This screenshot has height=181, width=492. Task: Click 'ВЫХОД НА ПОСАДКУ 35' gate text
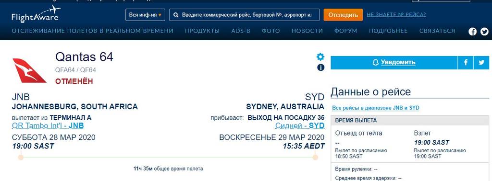click(x=286, y=118)
